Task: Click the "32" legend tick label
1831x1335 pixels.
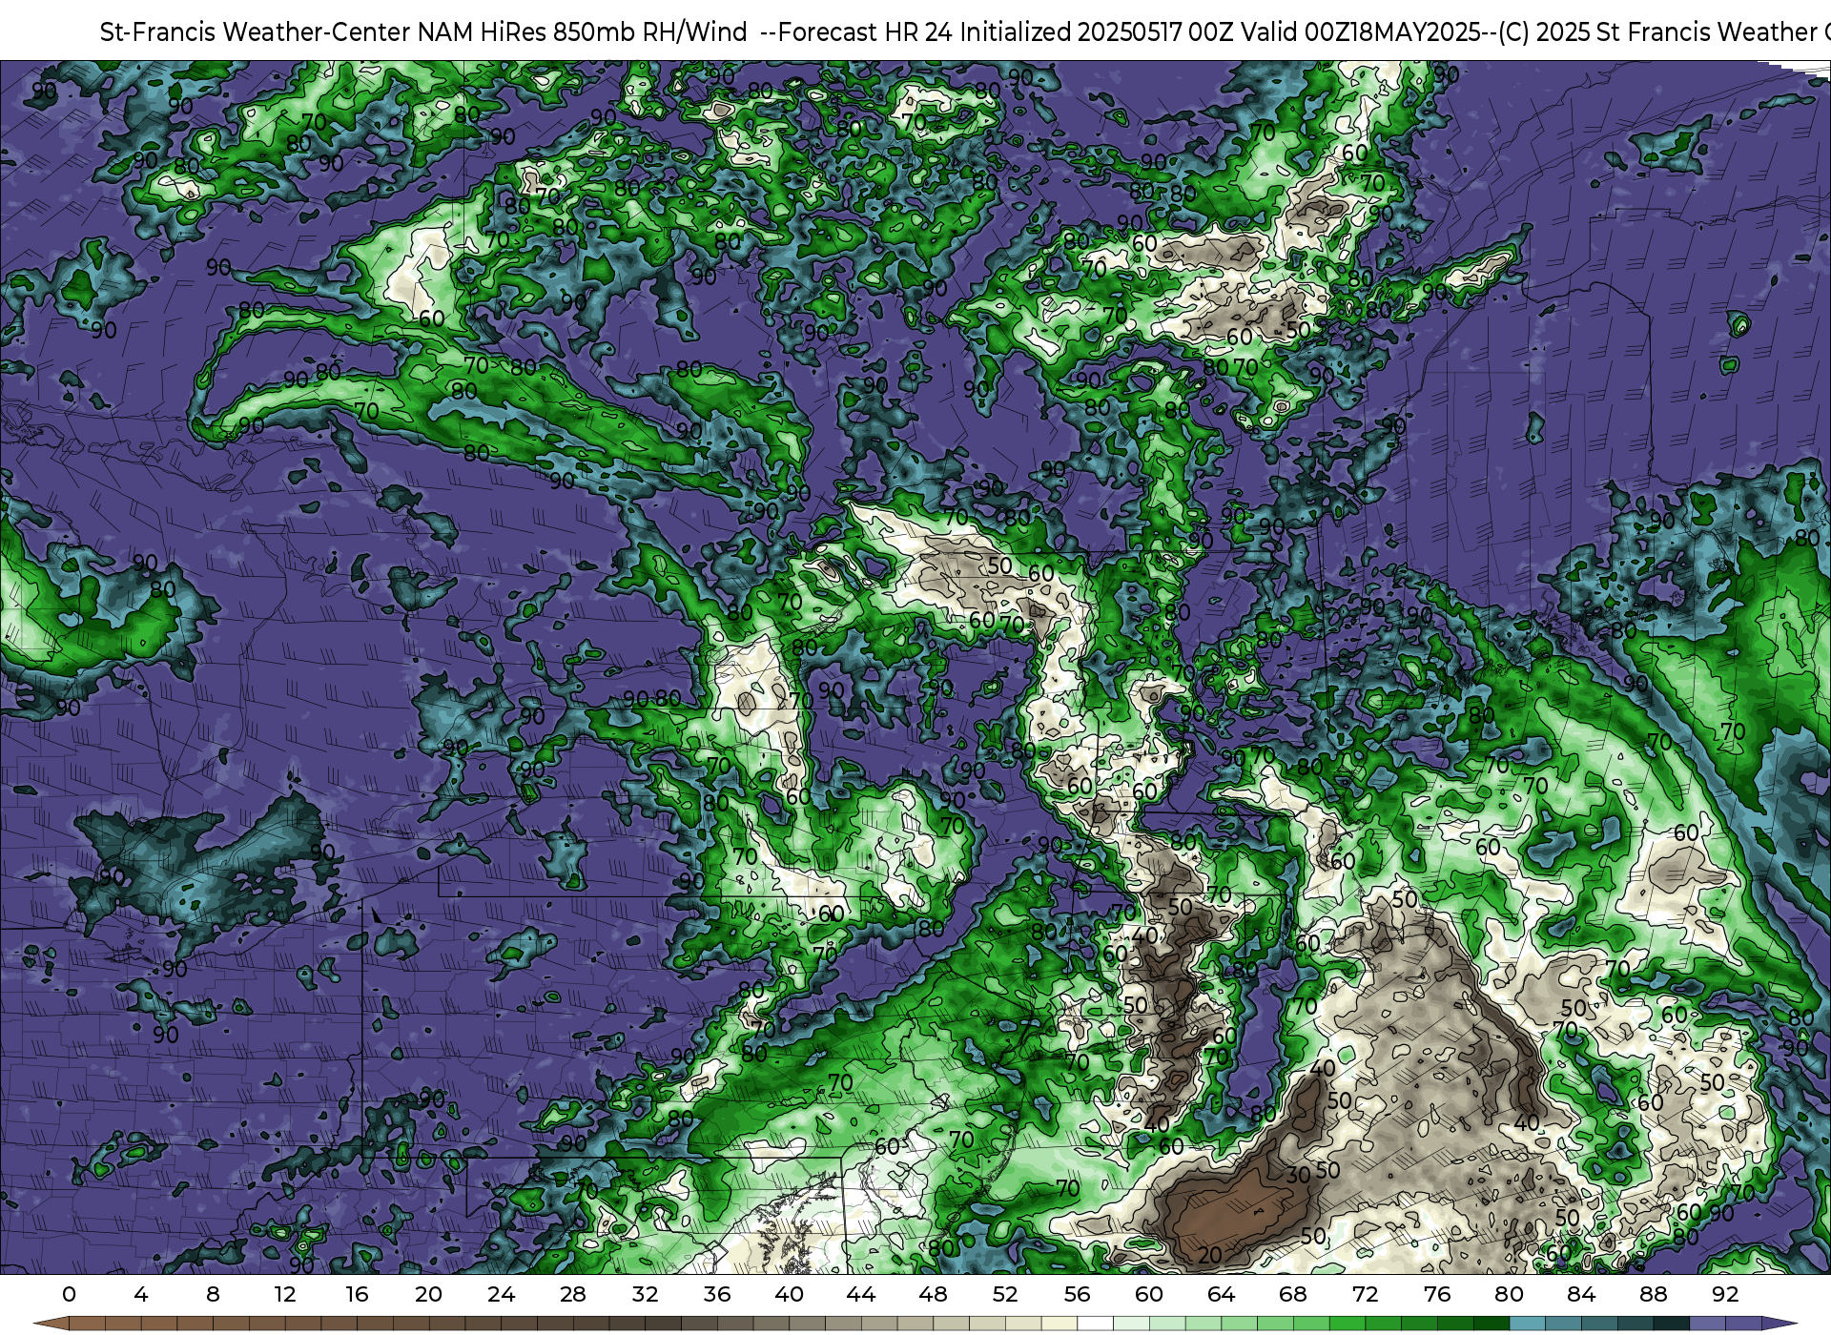Action: coord(645,1294)
